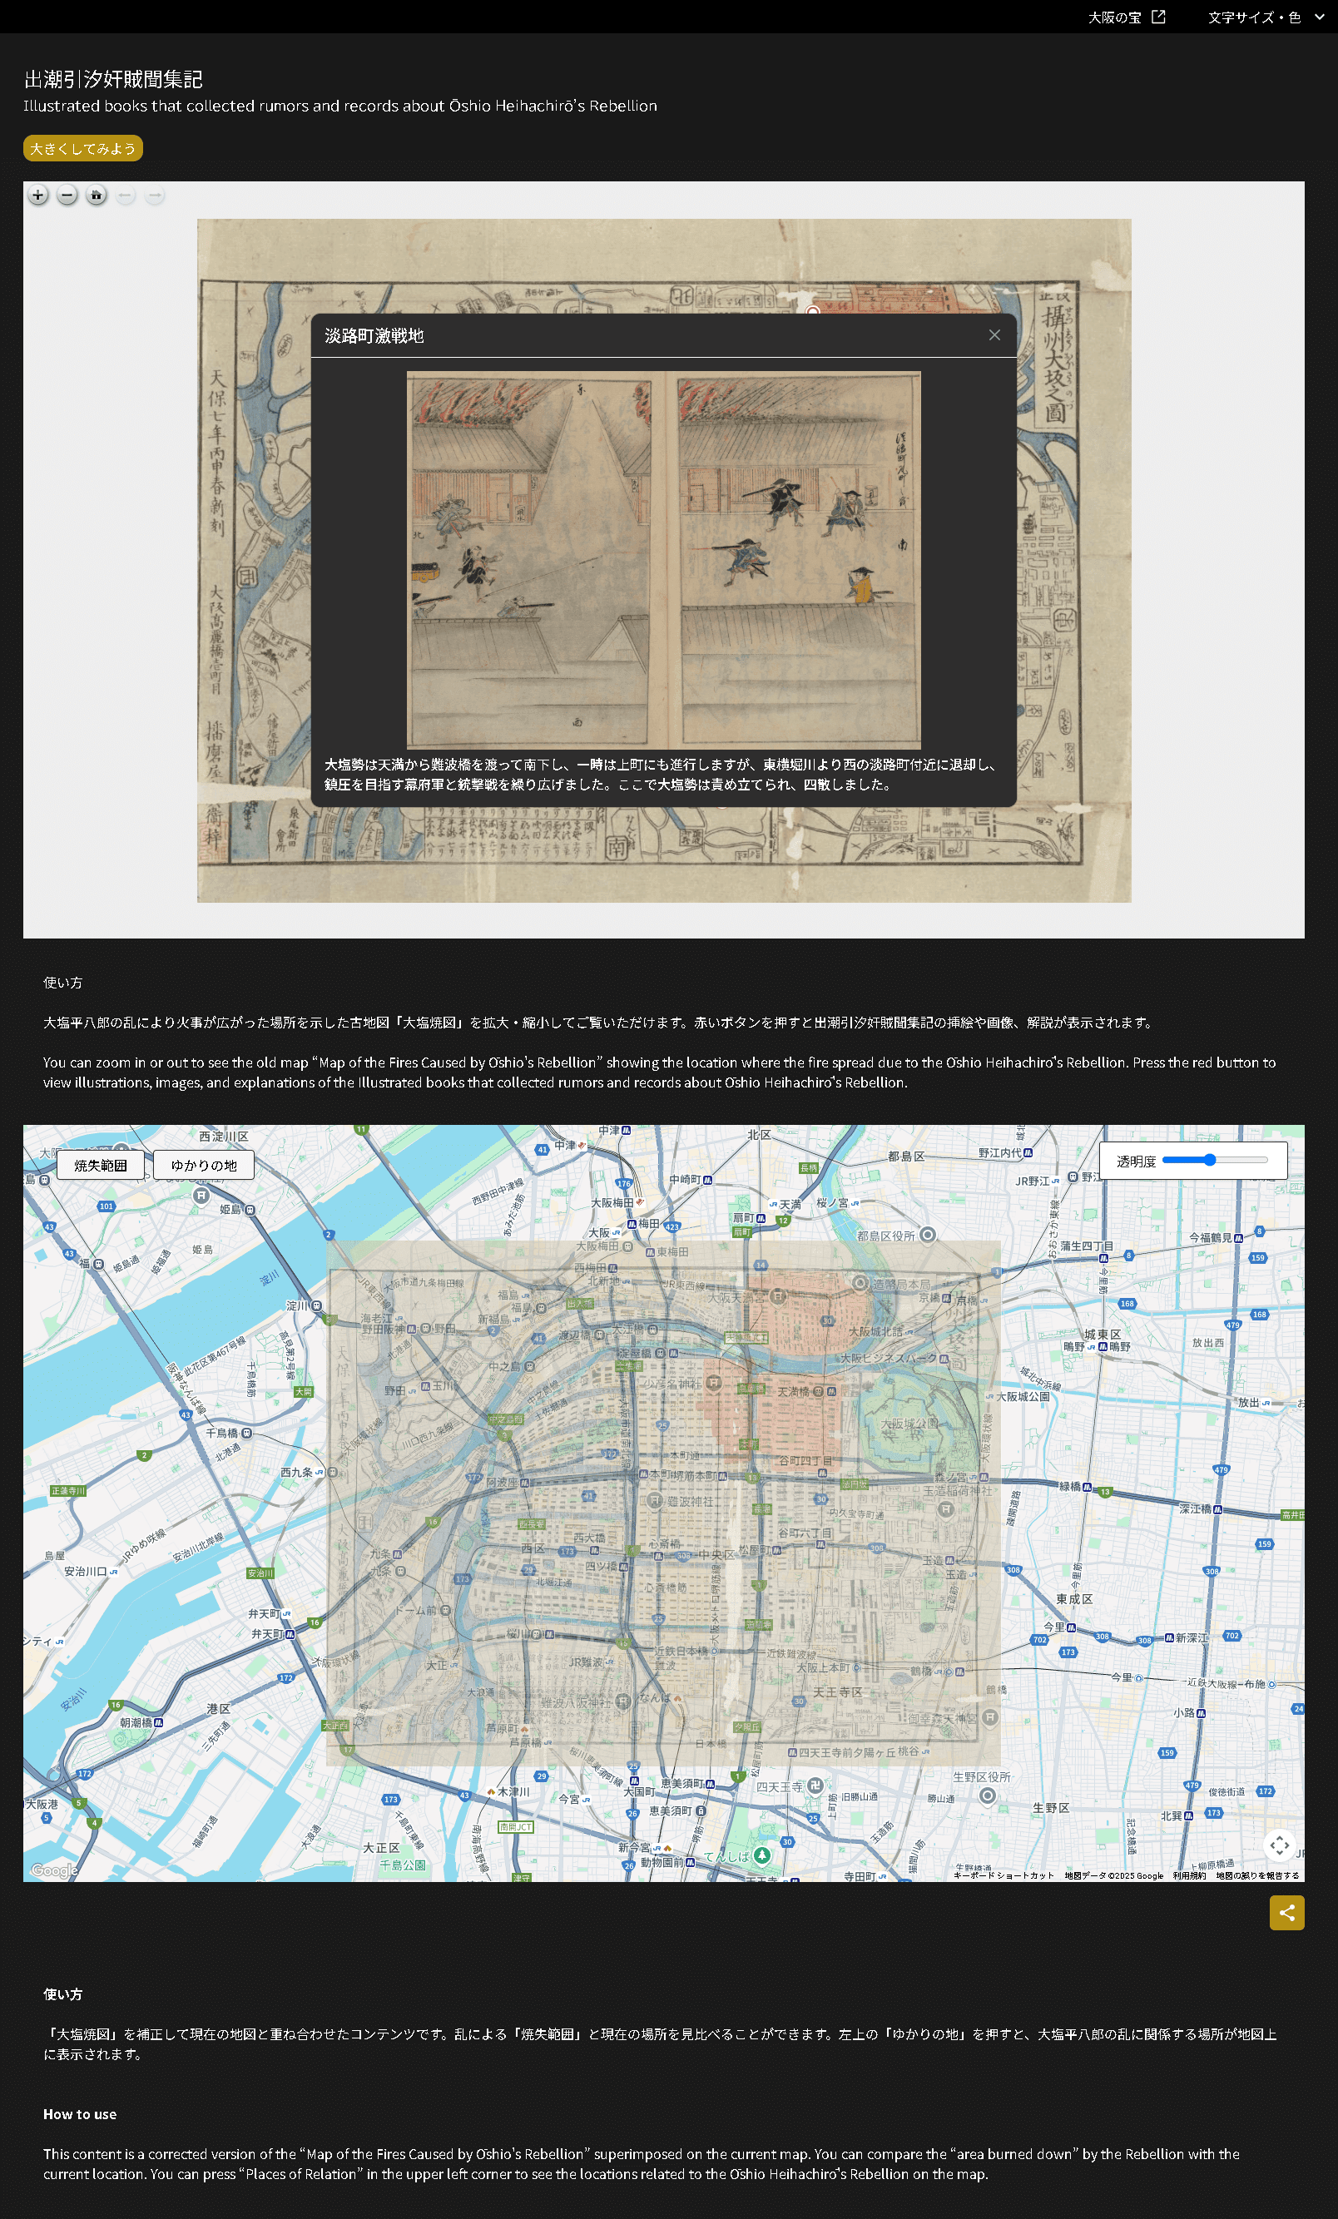The height and width of the screenshot is (2219, 1338).
Task: Click the 玉造稲荷神社 marker on map
Action: tap(944, 1510)
